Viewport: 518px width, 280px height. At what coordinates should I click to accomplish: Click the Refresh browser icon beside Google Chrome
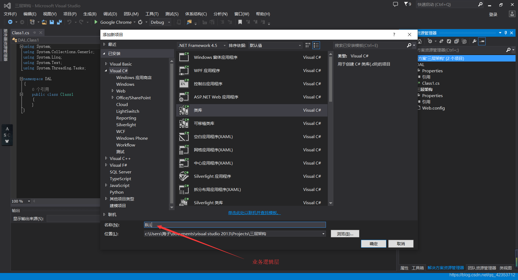coord(140,22)
